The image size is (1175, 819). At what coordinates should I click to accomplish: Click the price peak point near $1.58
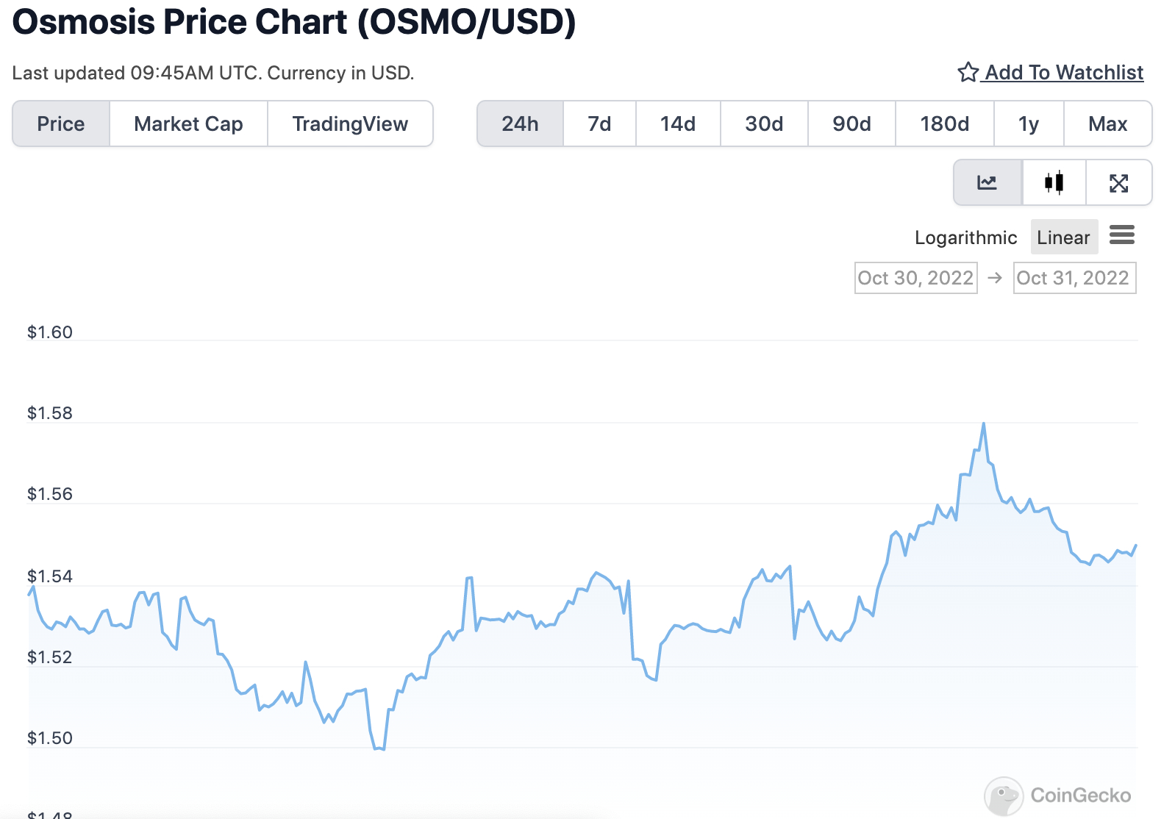983,424
